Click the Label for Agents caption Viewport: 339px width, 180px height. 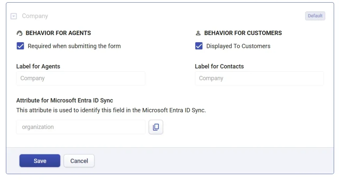point(38,66)
